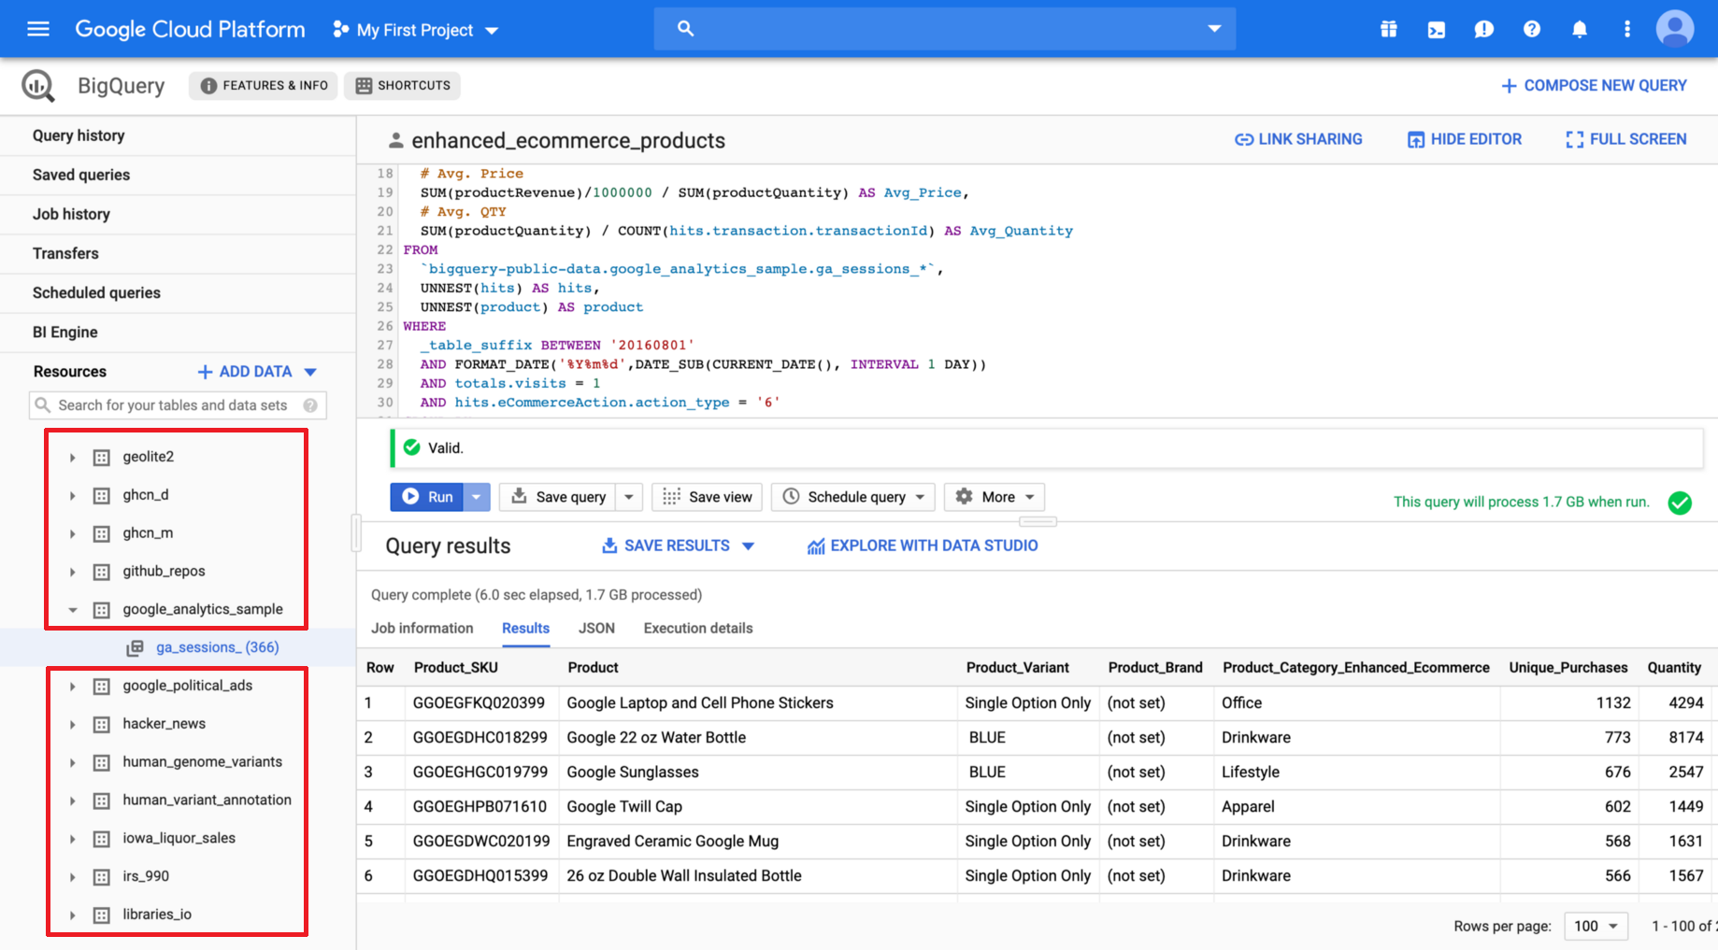Click the search magnifier icon in the top bar

685,29
